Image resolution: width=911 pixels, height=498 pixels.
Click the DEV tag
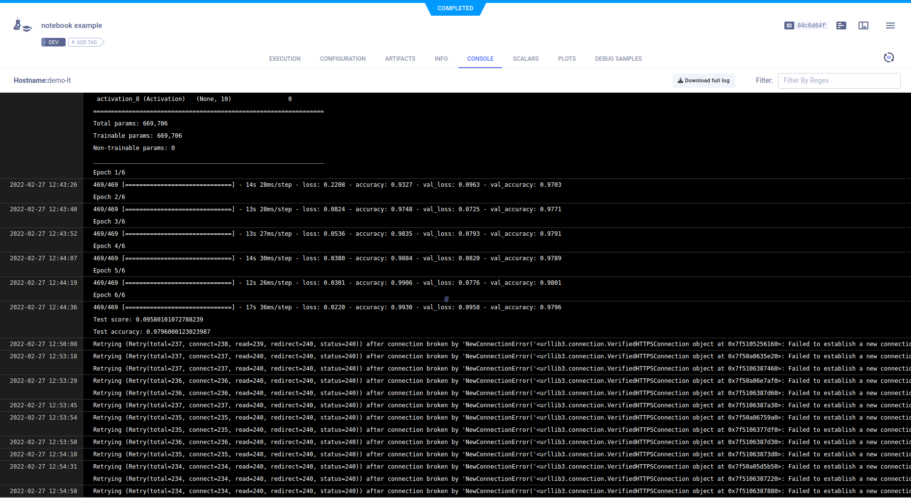point(53,42)
